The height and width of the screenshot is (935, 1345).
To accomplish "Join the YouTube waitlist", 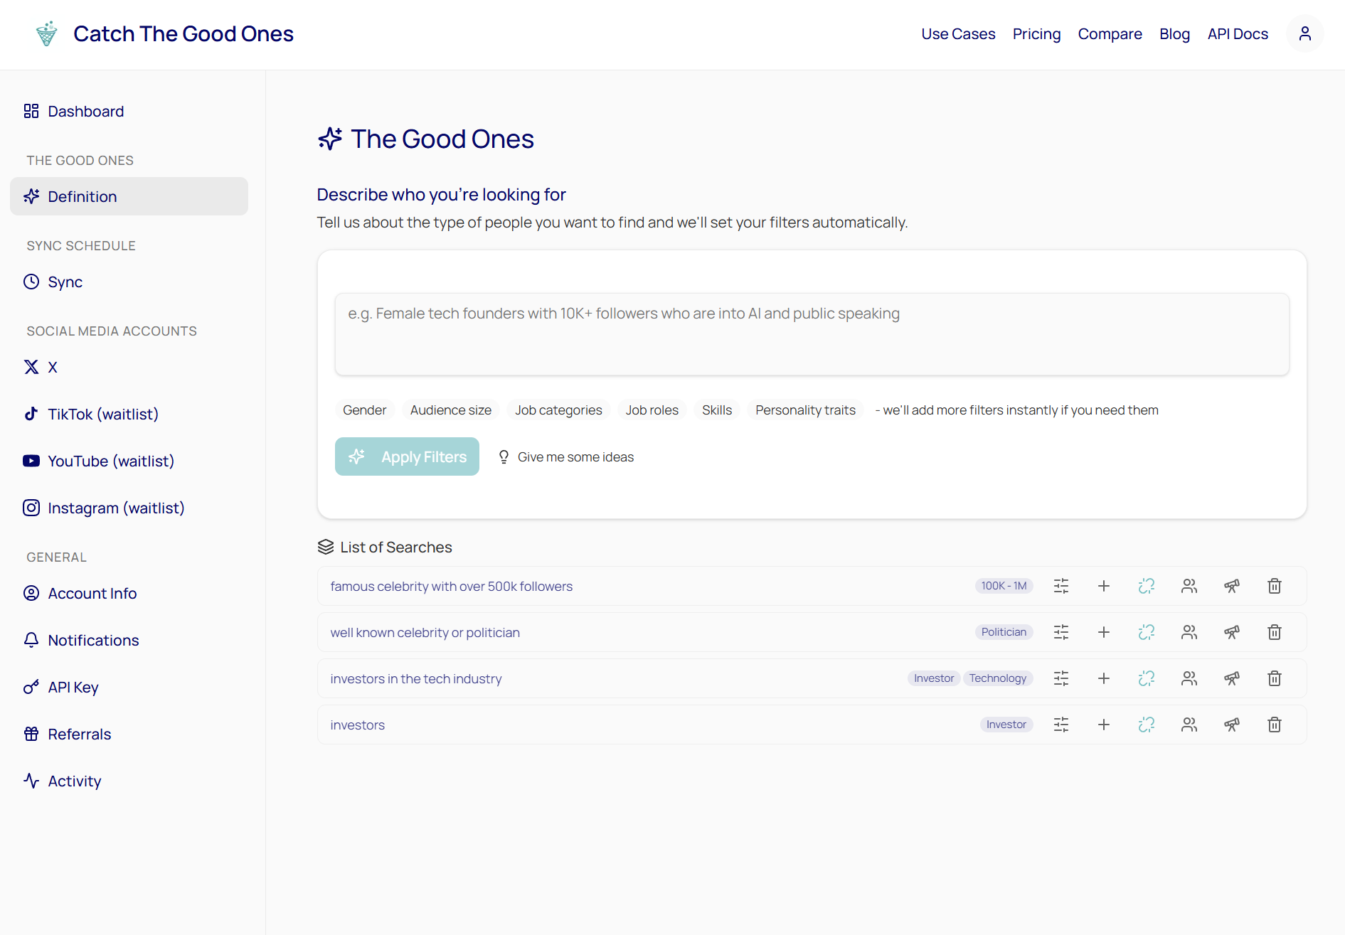I will pos(129,461).
